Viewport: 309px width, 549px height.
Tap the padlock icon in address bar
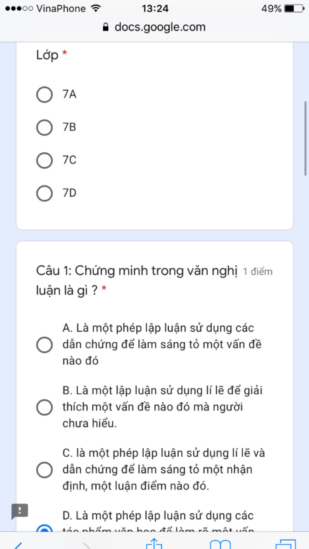point(106,27)
